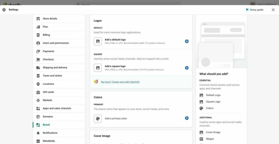The image size is (279, 144).
Task: Open Apps and sales channels settings
Action: tap(59, 108)
